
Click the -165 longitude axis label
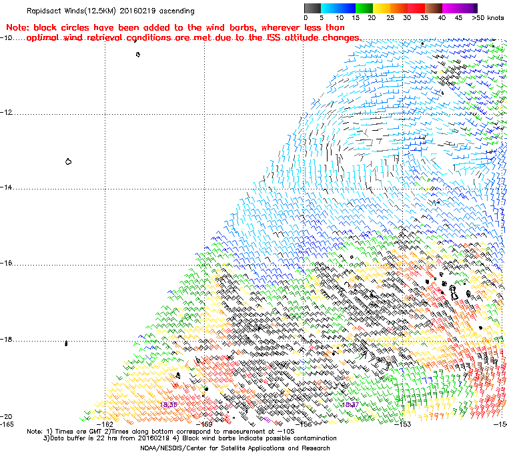(7, 424)
